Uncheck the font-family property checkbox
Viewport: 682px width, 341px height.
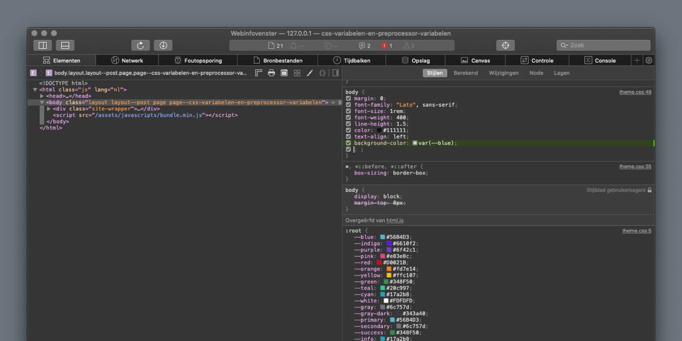tap(348, 105)
